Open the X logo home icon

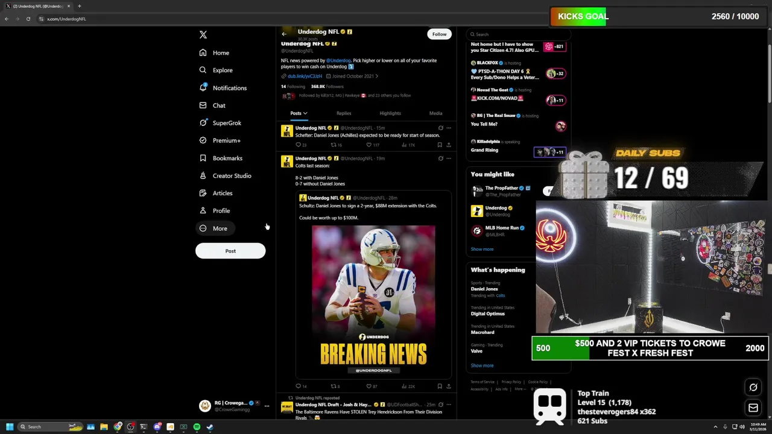tap(203, 35)
